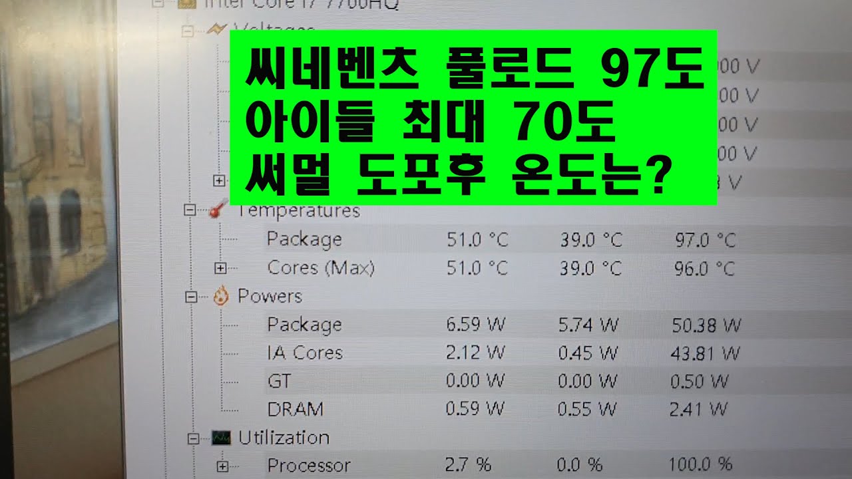
Task: Click the 96.0 °C cores max value
Action: point(704,269)
